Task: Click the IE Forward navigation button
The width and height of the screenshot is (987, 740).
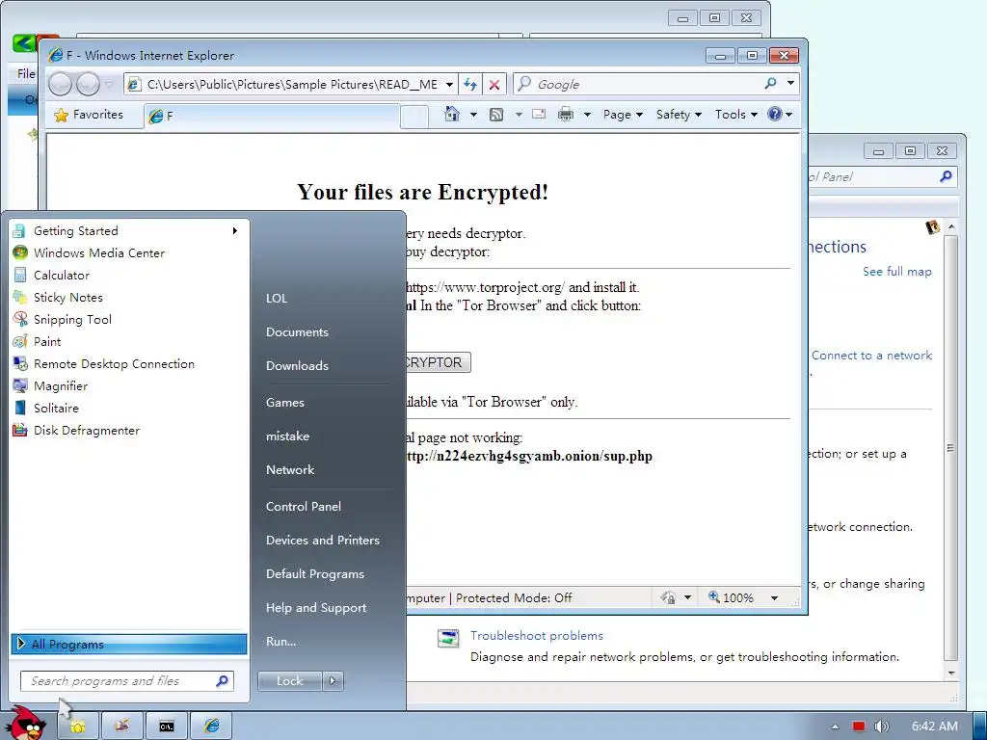Action: pyautogui.click(x=88, y=84)
